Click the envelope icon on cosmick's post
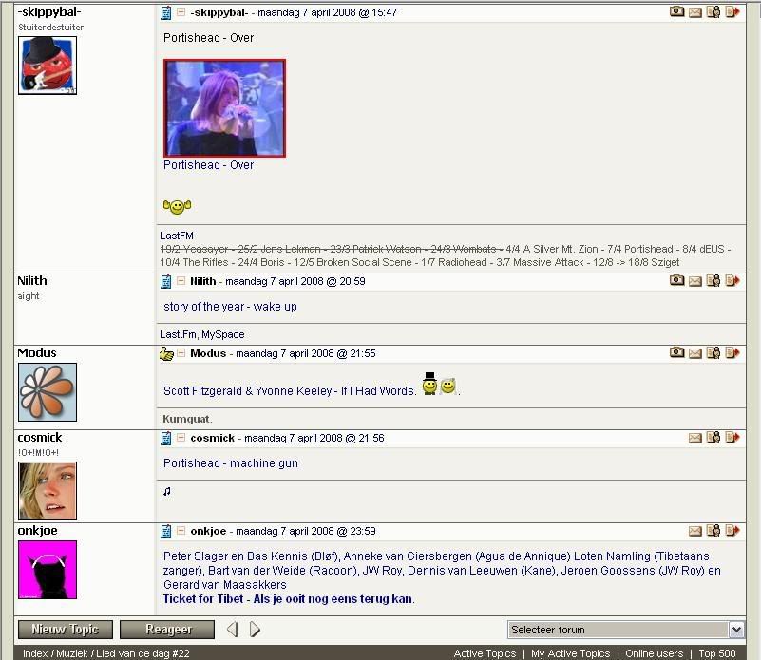The width and height of the screenshot is (761, 660). point(695,438)
